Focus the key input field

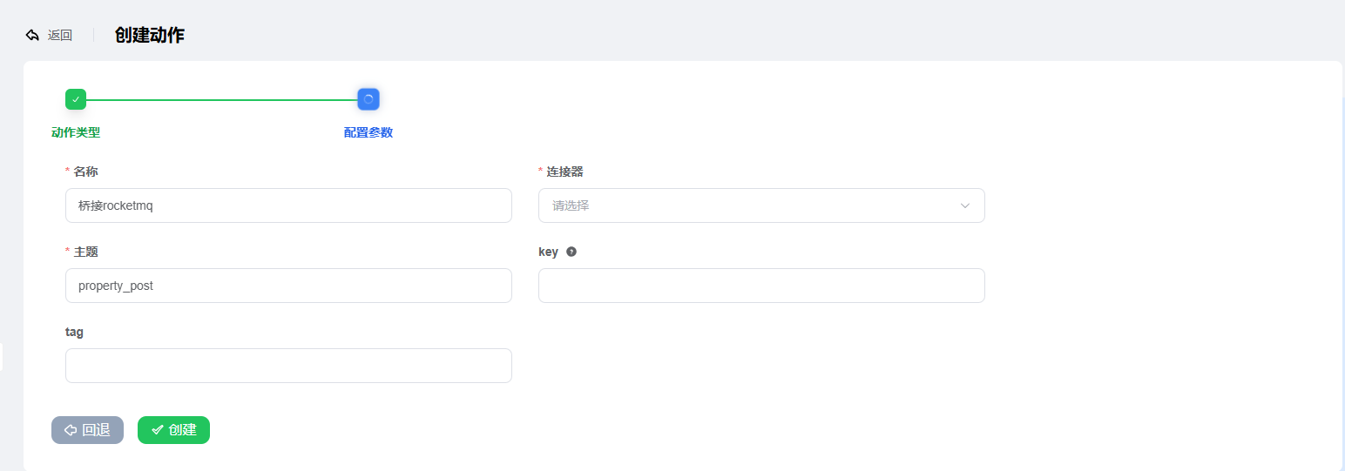pyautogui.click(x=761, y=286)
